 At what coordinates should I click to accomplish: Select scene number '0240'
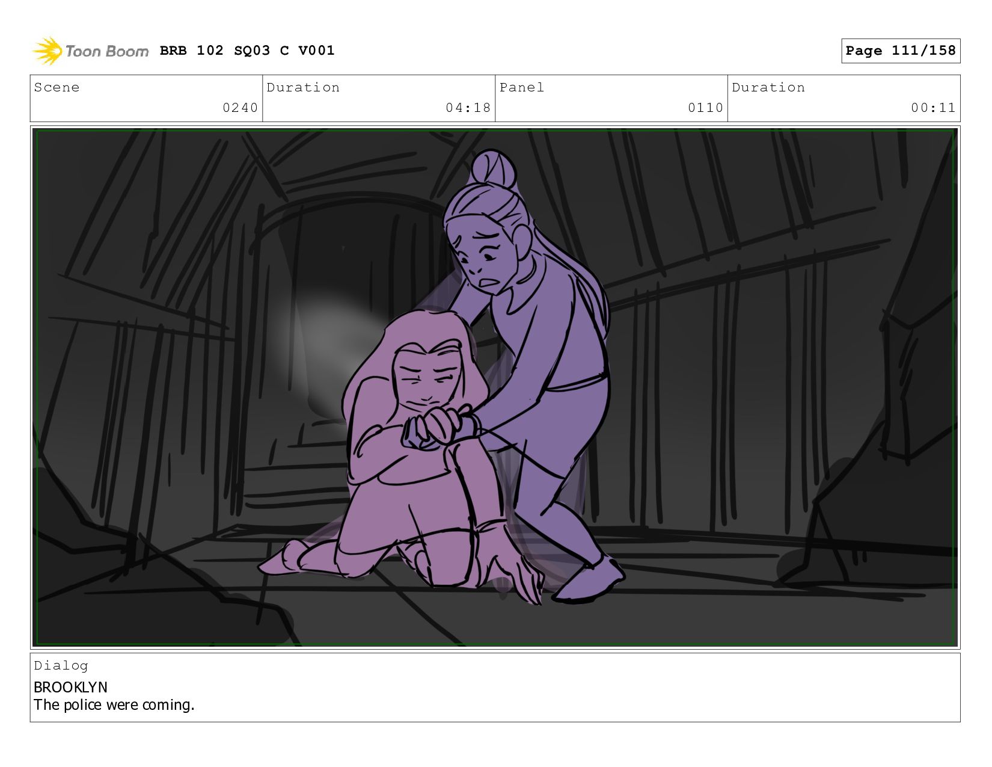coord(240,108)
